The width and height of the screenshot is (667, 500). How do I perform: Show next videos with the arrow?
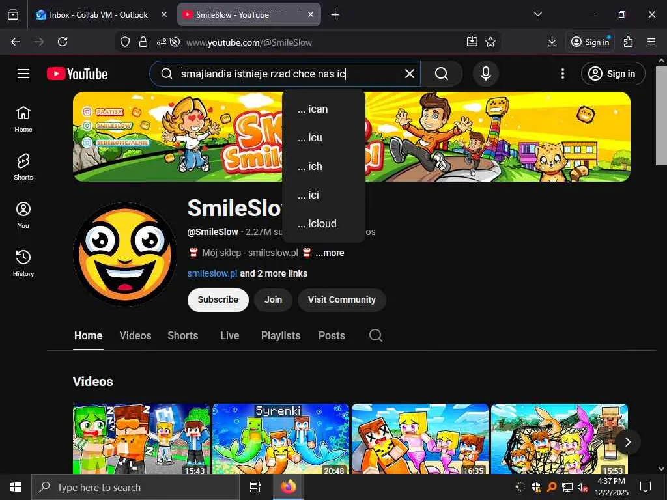coord(627,442)
